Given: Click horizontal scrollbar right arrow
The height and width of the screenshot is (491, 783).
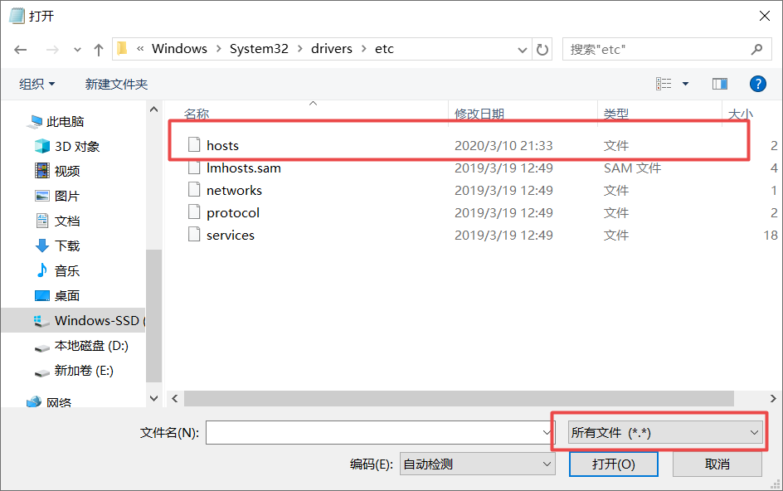Looking at the screenshot, I should 772,398.
